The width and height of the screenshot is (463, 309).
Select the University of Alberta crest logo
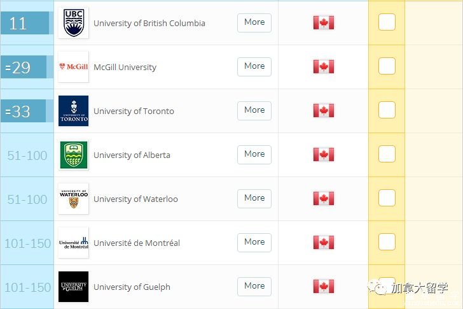point(74,155)
